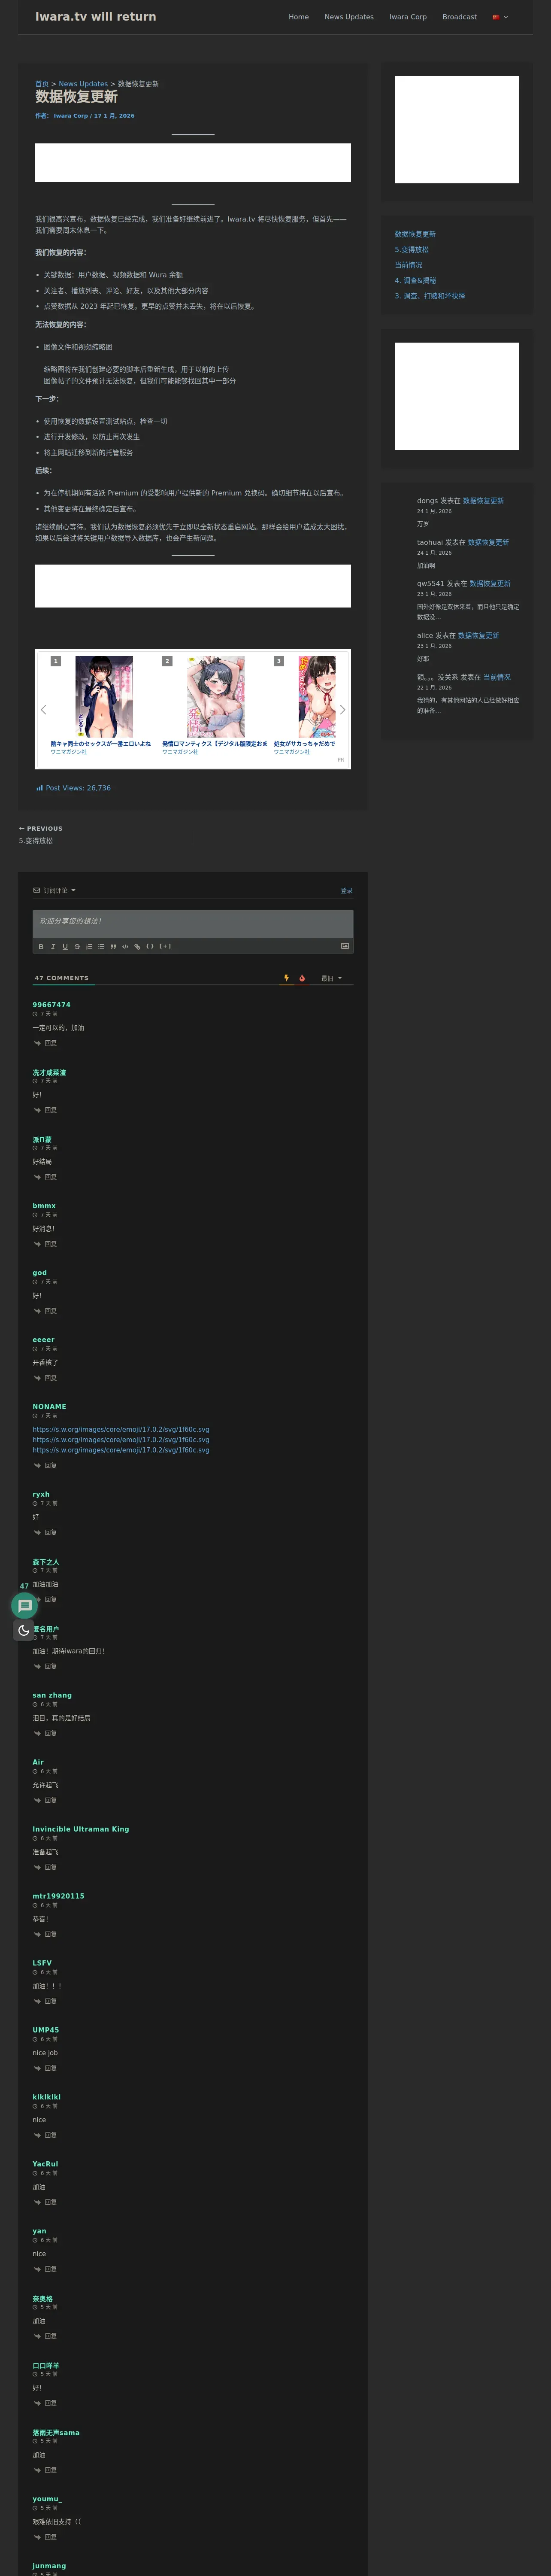Click the Post Views: 26,736 counter
The width and height of the screenshot is (551, 2576).
[74, 788]
